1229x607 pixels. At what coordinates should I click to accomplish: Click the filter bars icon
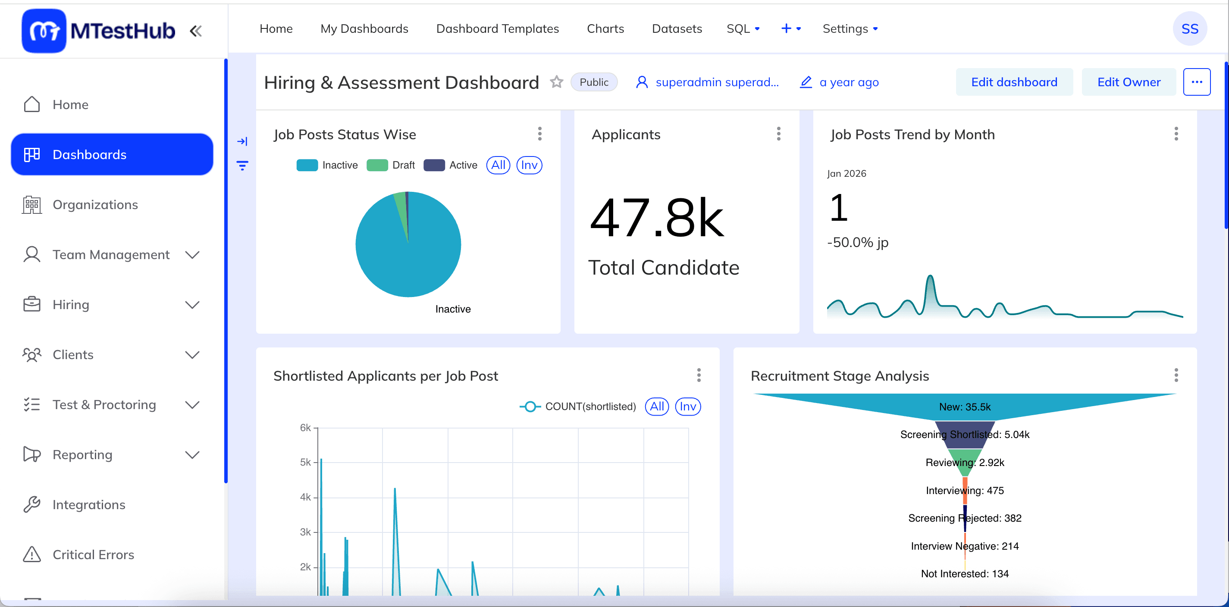(242, 166)
